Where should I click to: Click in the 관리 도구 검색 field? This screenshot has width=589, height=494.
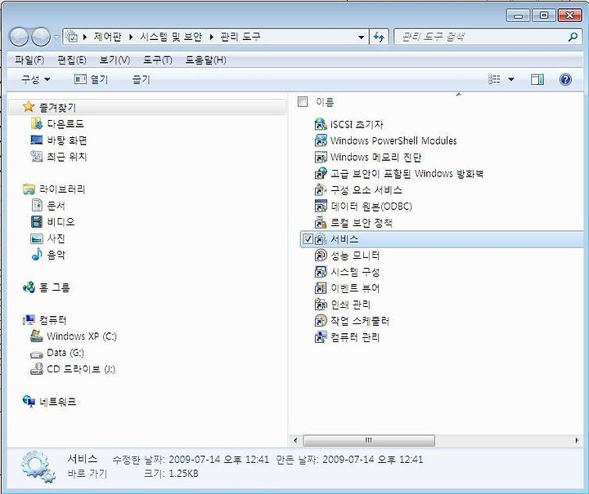pyautogui.click(x=481, y=37)
